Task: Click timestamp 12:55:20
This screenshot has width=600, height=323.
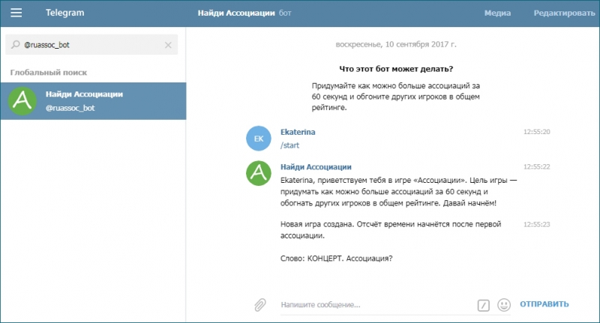Action: tap(536, 132)
